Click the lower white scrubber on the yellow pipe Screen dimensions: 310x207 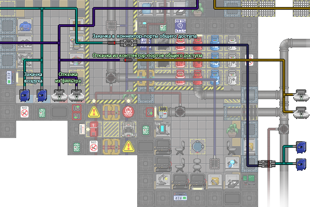[x=301, y=113]
